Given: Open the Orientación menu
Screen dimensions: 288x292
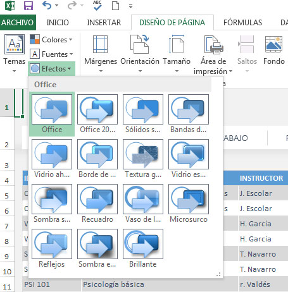Looking at the screenshot, I should coord(140,54).
